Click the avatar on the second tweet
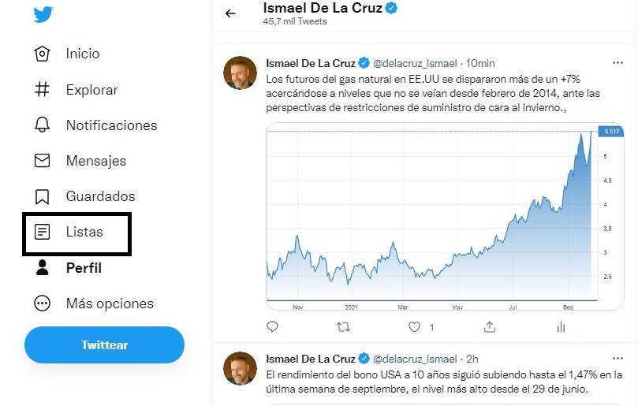Image resolution: width=638 pixels, height=406 pixels. pyautogui.click(x=241, y=369)
